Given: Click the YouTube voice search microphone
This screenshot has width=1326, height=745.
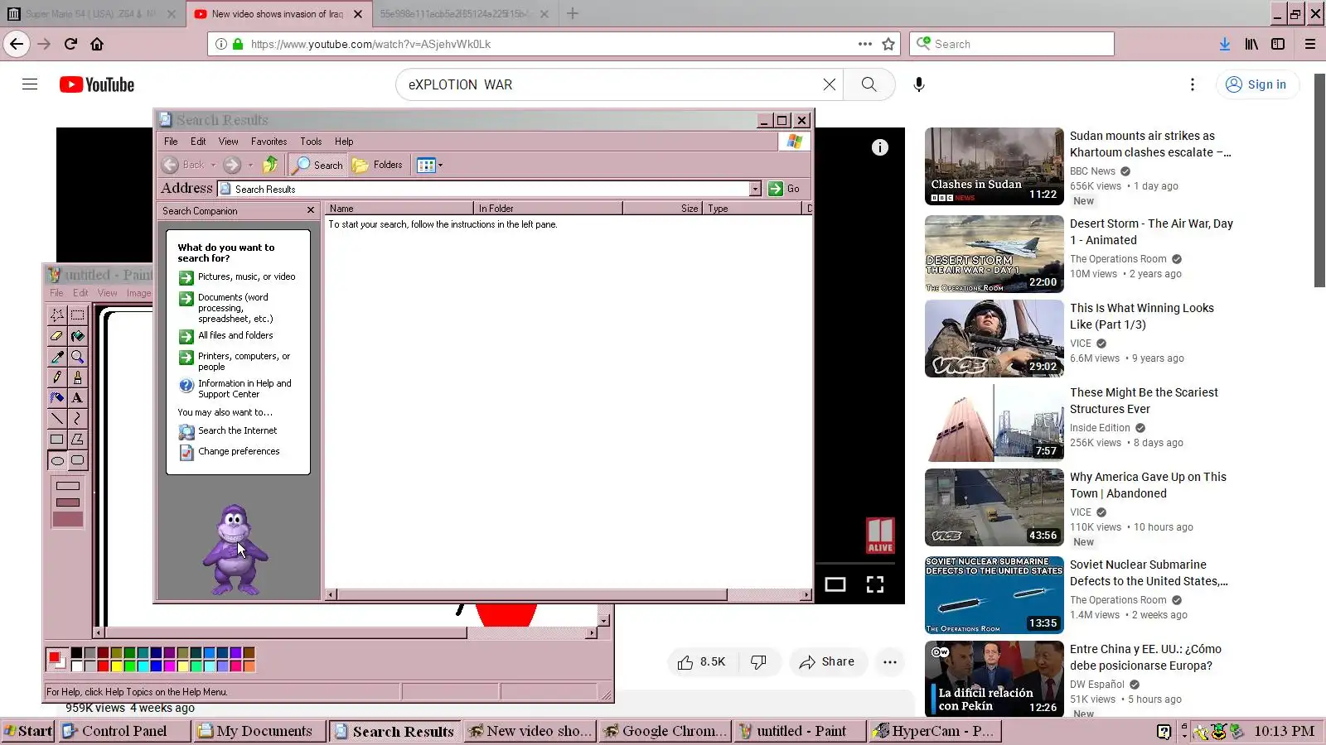Looking at the screenshot, I should click(x=919, y=84).
